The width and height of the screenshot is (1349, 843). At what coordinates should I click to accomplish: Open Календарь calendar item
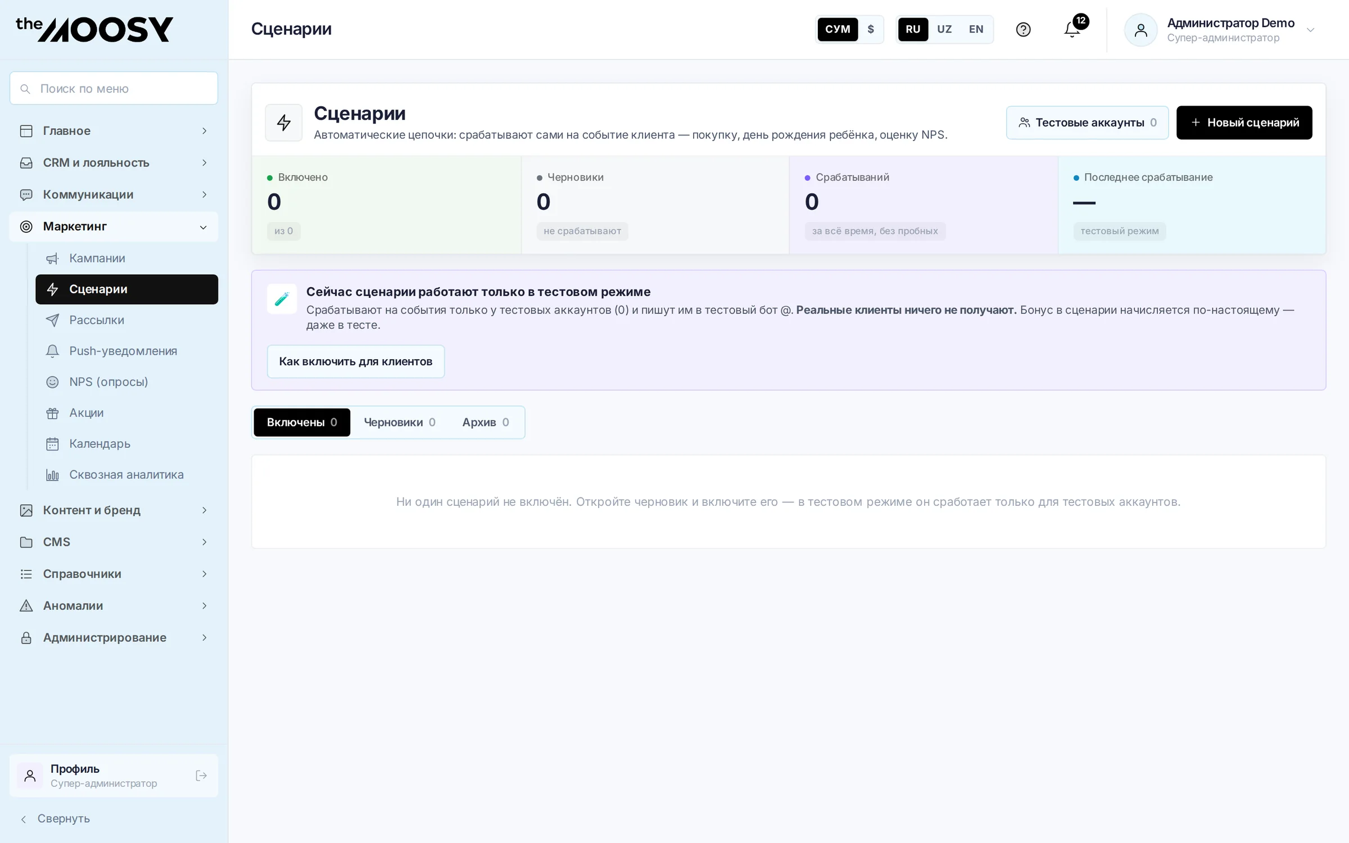point(126,443)
